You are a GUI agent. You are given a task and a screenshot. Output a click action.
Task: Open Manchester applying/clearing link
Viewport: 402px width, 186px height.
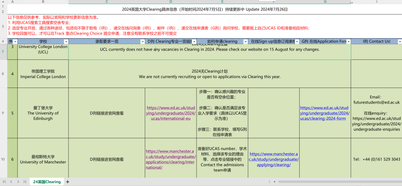(274, 159)
